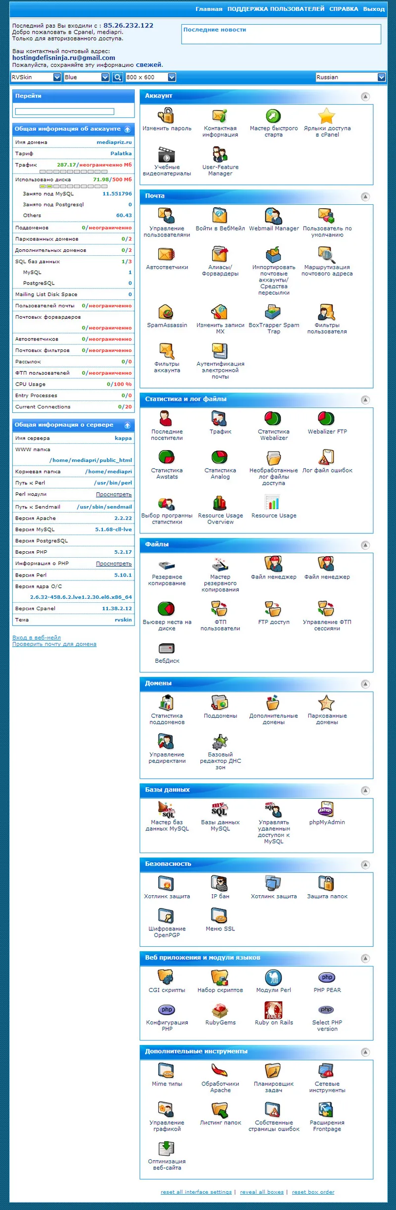
Task: Click the reveal all boxes link
Action: (x=262, y=1192)
